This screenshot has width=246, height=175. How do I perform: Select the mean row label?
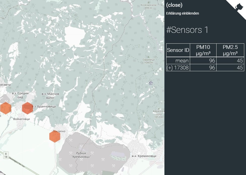182,61
